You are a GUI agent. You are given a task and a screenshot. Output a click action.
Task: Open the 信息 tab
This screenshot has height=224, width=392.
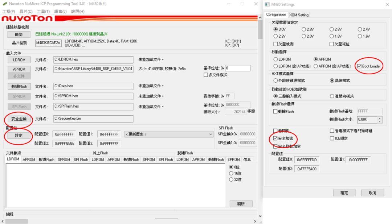247,159
